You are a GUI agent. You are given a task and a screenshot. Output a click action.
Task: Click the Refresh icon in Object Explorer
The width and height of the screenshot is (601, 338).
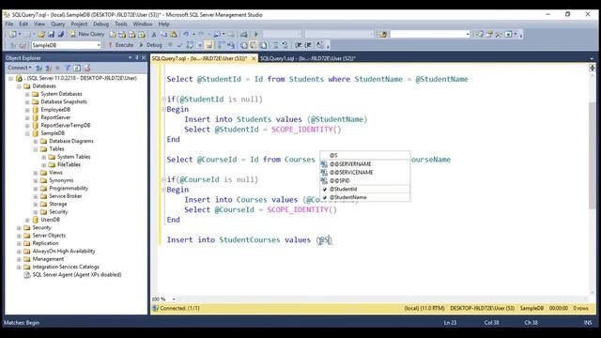(x=77, y=68)
